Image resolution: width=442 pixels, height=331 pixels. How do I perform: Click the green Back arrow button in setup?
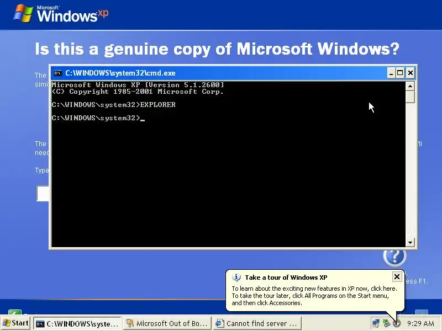[15, 312]
